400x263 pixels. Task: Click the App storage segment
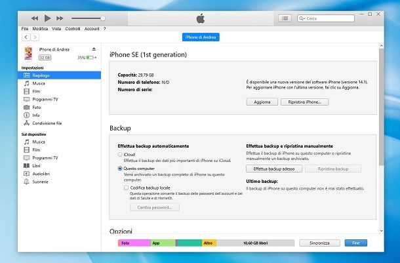coord(163,243)
